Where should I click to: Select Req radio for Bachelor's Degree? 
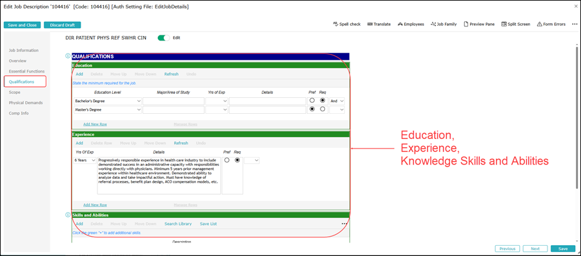(322, 100)
